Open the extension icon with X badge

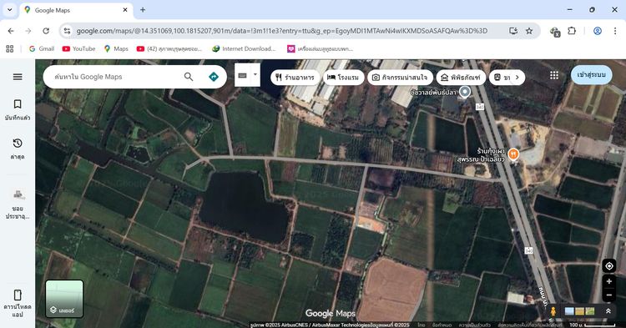554,32
